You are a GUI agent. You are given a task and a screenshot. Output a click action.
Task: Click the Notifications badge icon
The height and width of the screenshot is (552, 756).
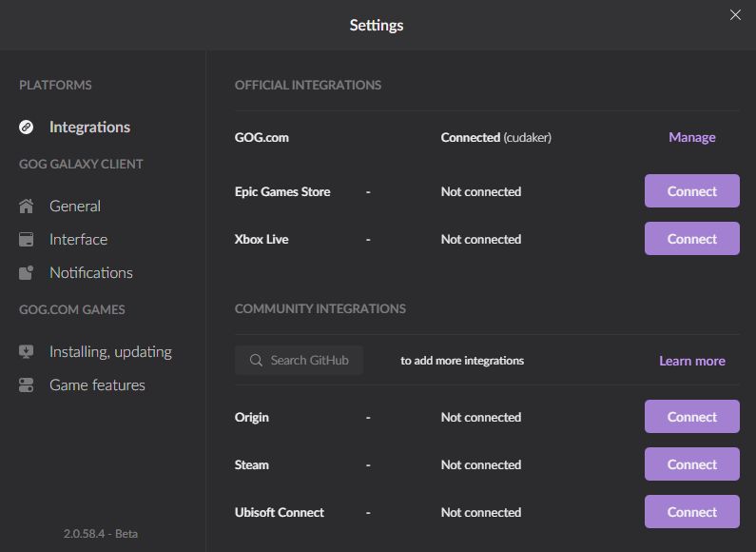[26, 272]
